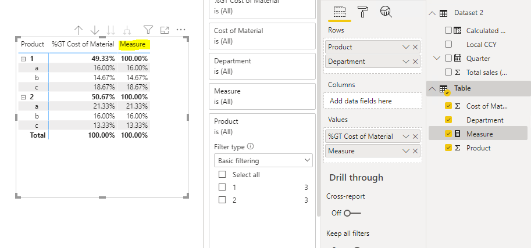The image size is (531, 248).
Task: Click the 18.67% value in %GT column
Action: (104, 88)
